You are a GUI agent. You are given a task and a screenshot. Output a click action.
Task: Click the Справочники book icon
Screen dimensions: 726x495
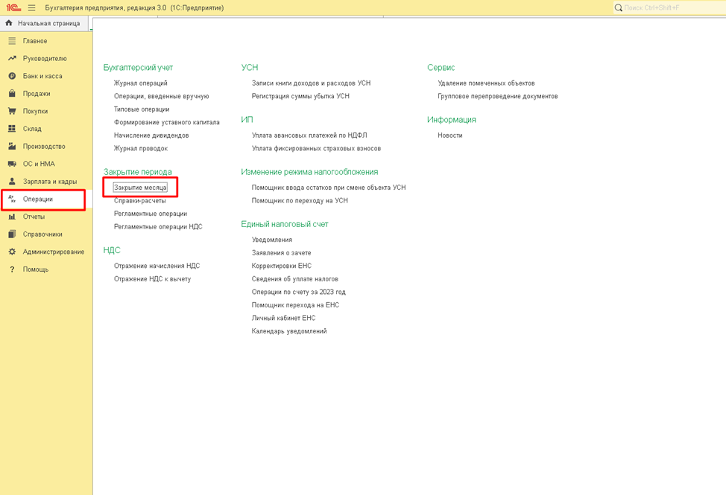click(12, 234)
